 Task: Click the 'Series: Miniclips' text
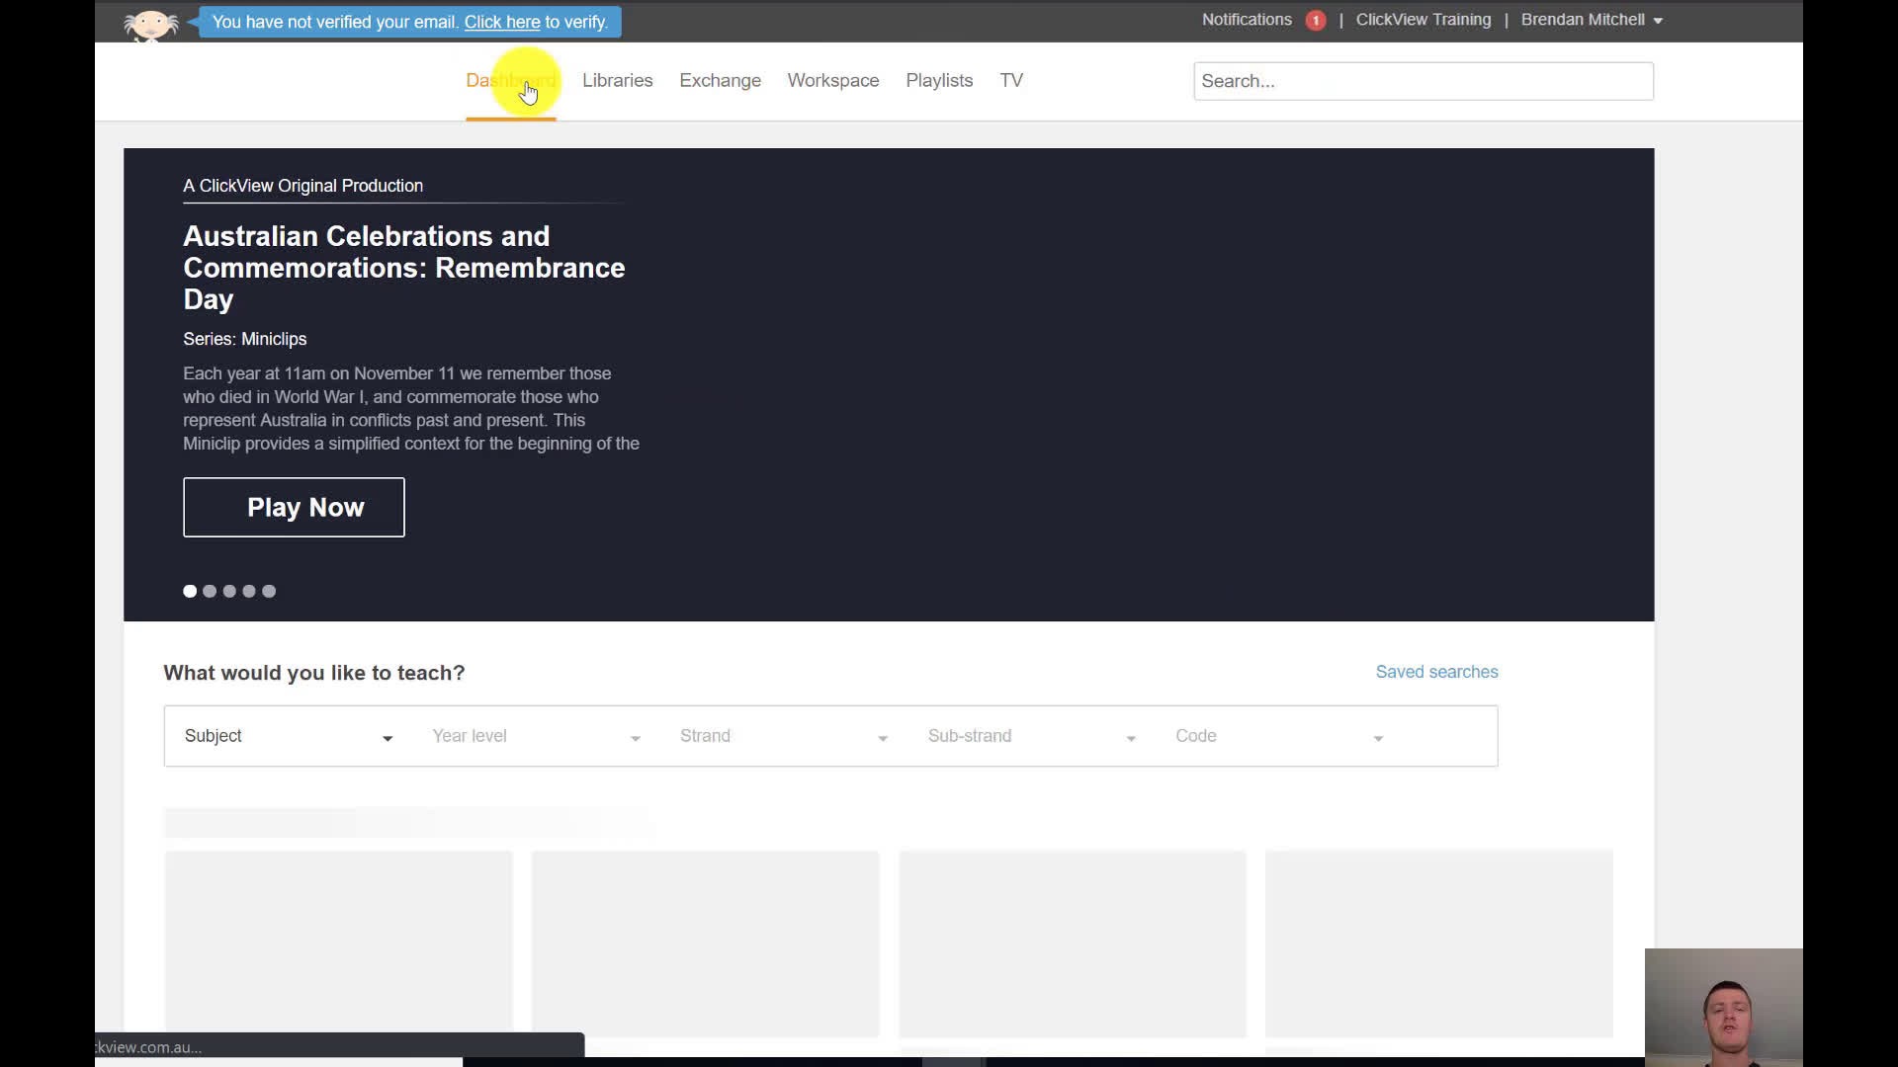245,339
